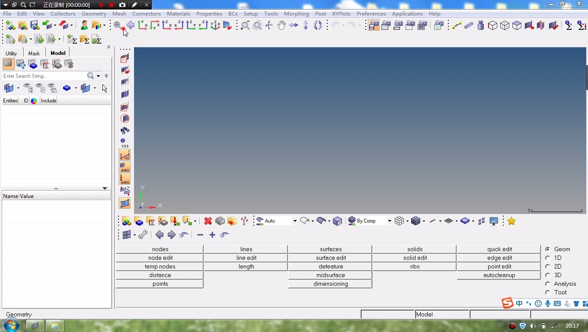Select the 2D page radio button

(548, 266)
